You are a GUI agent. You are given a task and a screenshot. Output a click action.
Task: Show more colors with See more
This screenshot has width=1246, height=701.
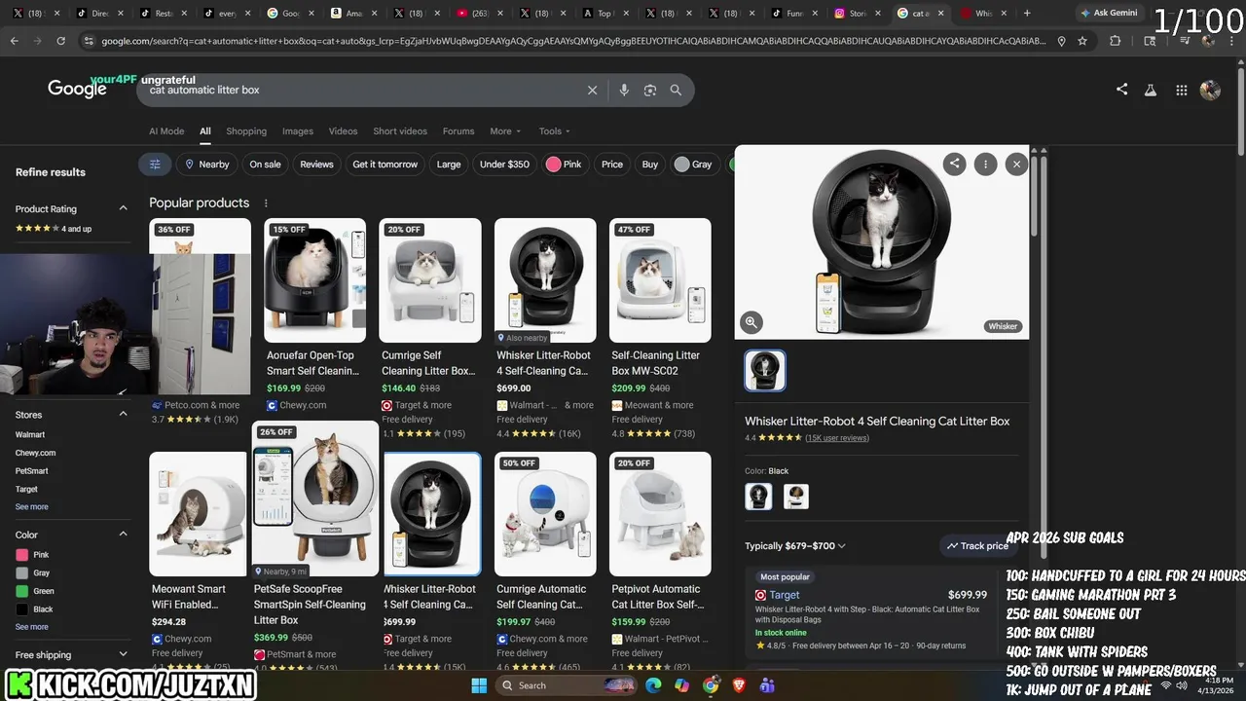click(x=31, y=627)
